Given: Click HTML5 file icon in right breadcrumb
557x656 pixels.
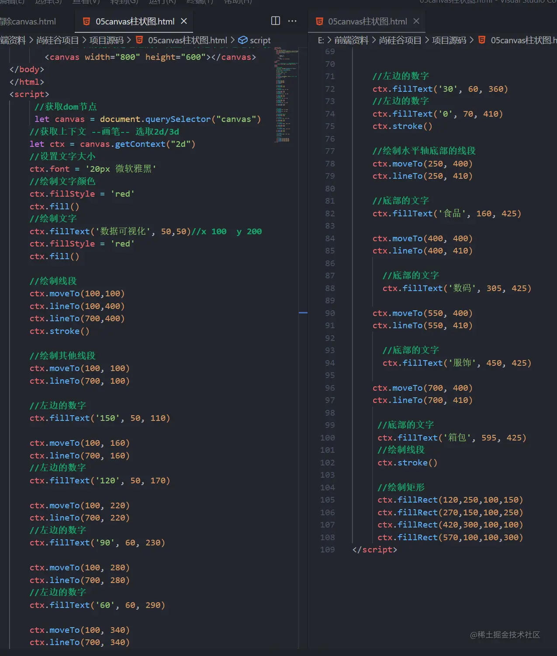Looking at the screenshot, I should point(482,40).
